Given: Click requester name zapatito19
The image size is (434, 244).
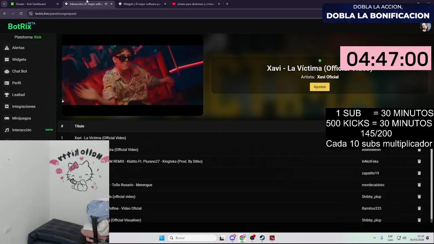Looking at the screenshot, I should 370,173.
